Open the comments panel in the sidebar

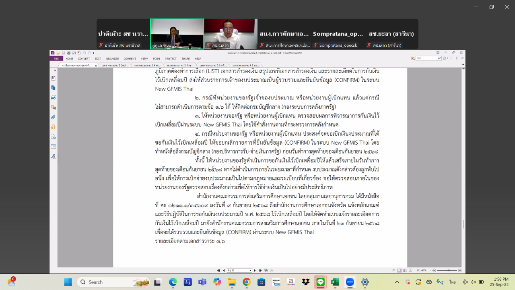click(54, 107)
